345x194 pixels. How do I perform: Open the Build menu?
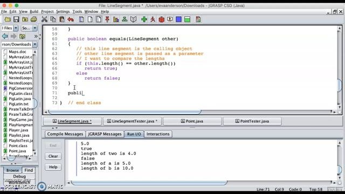[x=34, y=11]
